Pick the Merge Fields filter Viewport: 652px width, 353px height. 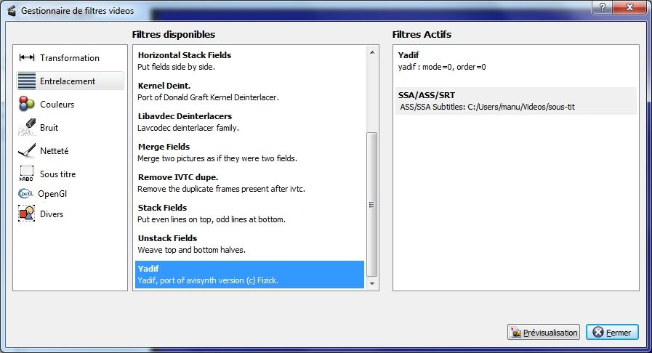pyautogui.click(x=249, y=153)
